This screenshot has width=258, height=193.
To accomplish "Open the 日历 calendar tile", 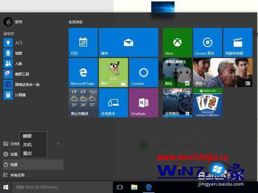I will point(83,42).
